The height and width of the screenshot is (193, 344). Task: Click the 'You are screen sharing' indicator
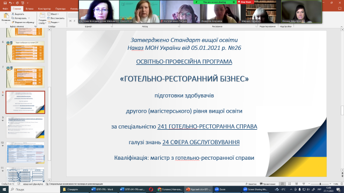click(215, 2)
